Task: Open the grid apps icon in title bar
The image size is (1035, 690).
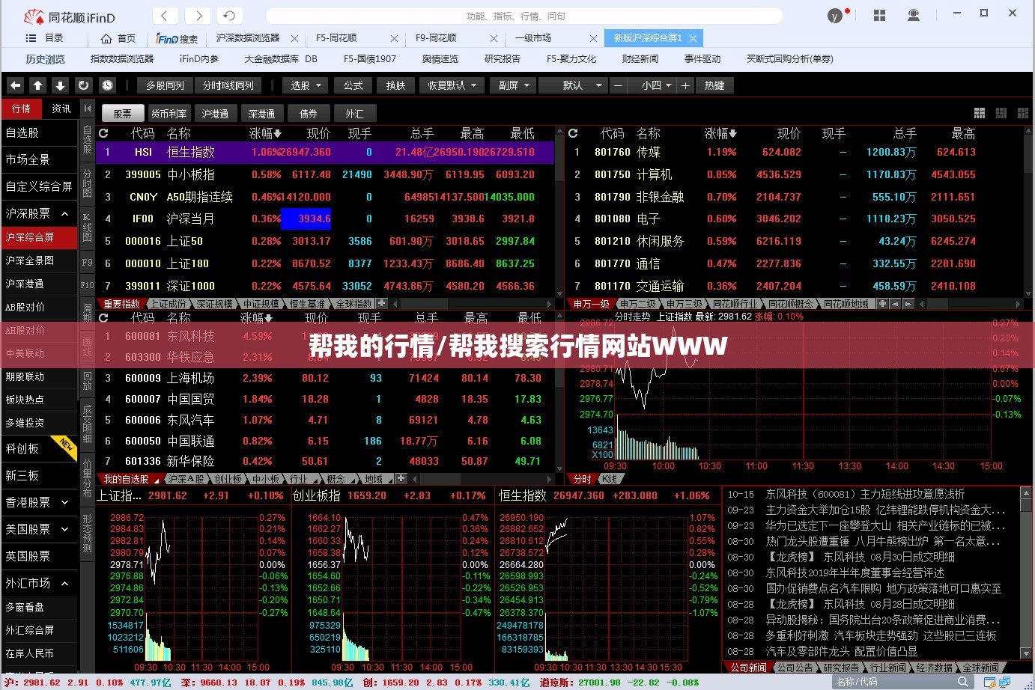Action: pos(879,16)
